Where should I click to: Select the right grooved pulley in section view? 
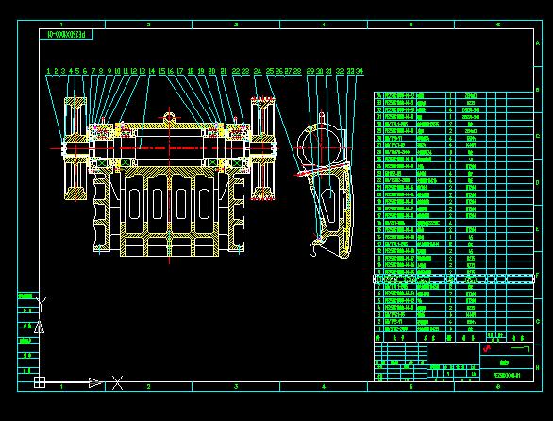pyautogui.click(x=262, y=148)
